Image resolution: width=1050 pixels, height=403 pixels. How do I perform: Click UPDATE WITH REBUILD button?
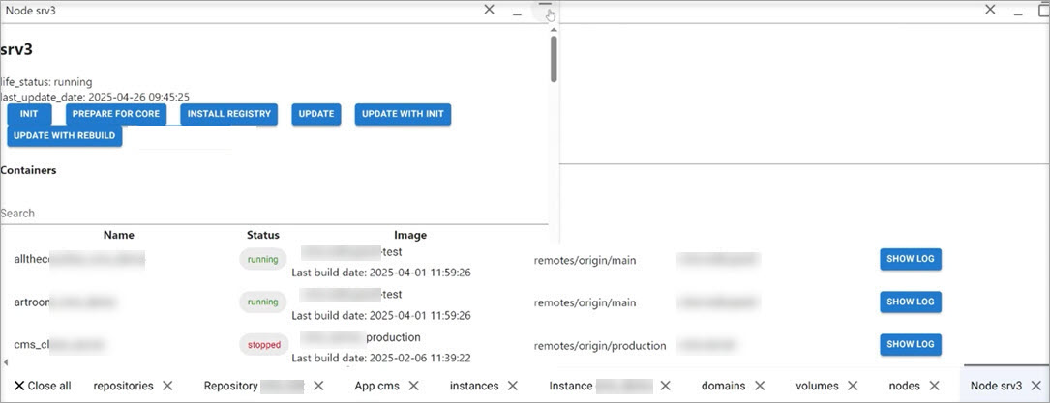pos(64,135)
